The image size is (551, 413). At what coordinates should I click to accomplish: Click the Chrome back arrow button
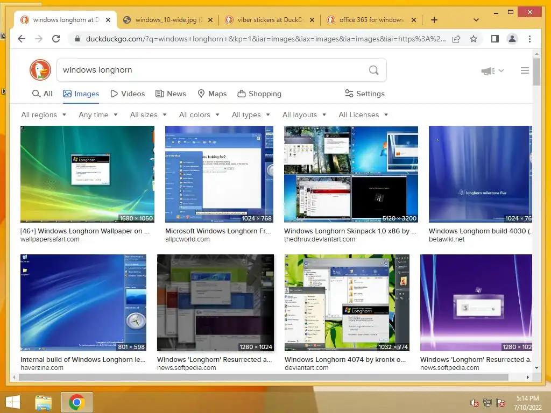(22, 39)
